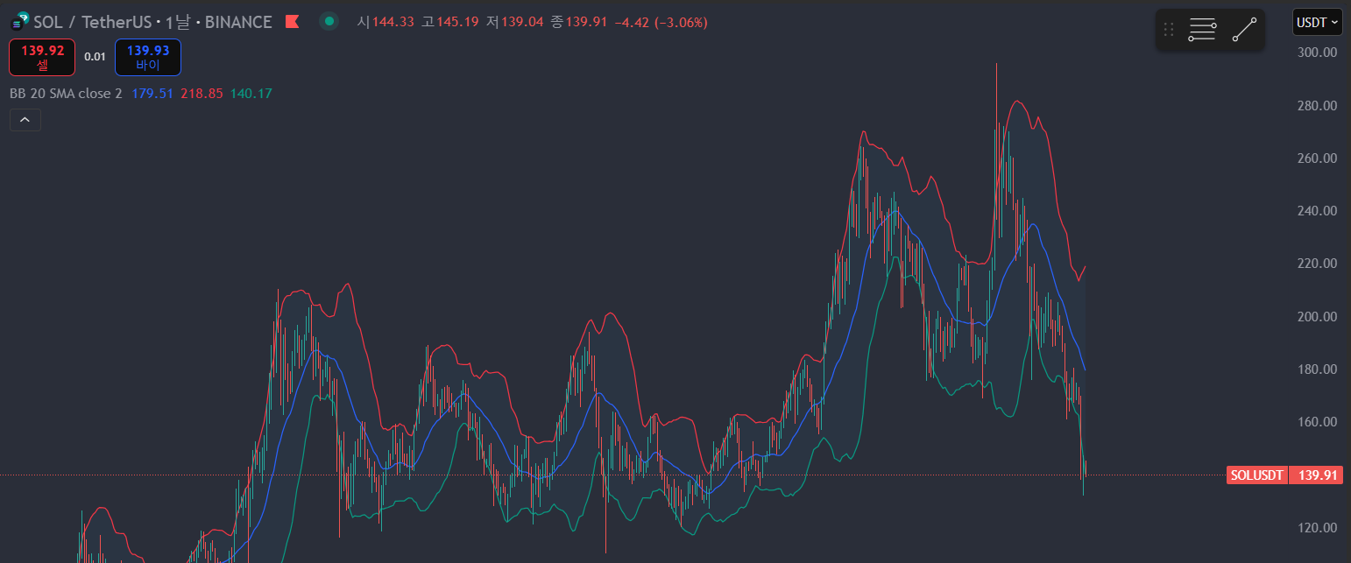The width and height of the screenshot is (1351, 563).
Task: Click the 280.00 price axis label
Action: (1317, 106)
